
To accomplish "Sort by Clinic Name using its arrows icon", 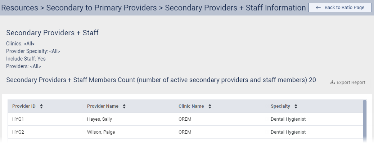I will pos(209,106).
